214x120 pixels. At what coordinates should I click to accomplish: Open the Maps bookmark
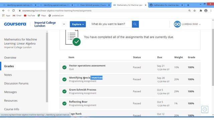pyautogui.click(x=42, y=16)
